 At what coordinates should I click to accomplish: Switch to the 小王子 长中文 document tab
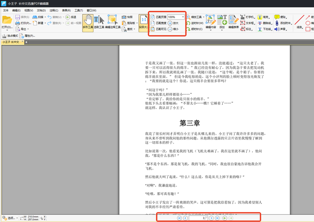pos(11,42)
